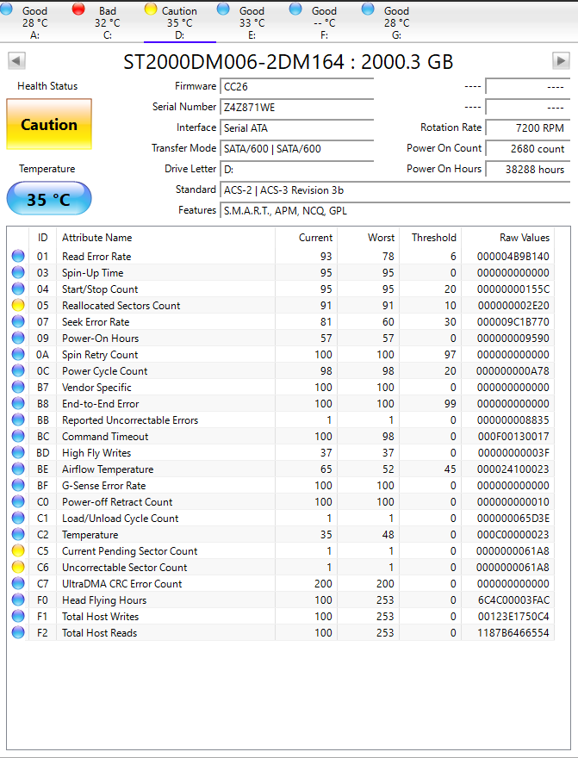
Task: Click the Drive Letter field D:
Action: (x=296, y=170)
